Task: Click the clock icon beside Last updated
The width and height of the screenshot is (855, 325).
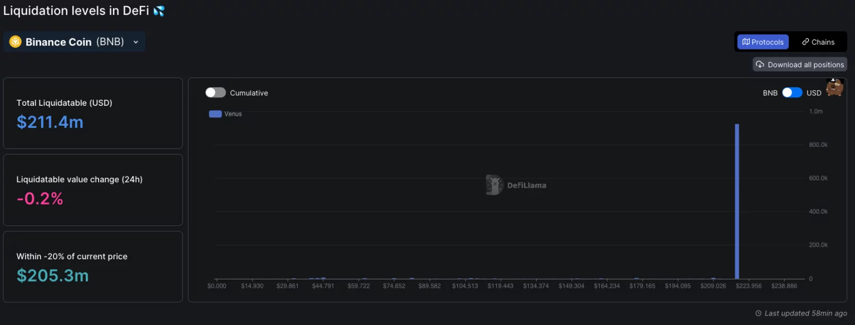Action: pyautogui.click(x=758, y=313)
